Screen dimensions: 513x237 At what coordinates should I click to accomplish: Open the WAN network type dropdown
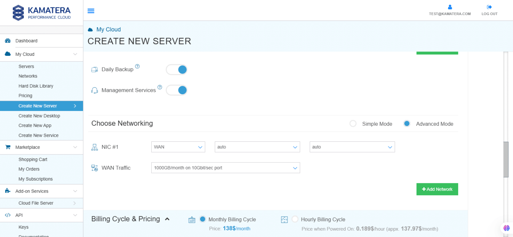pyautogui.click(x=178, y=147)
